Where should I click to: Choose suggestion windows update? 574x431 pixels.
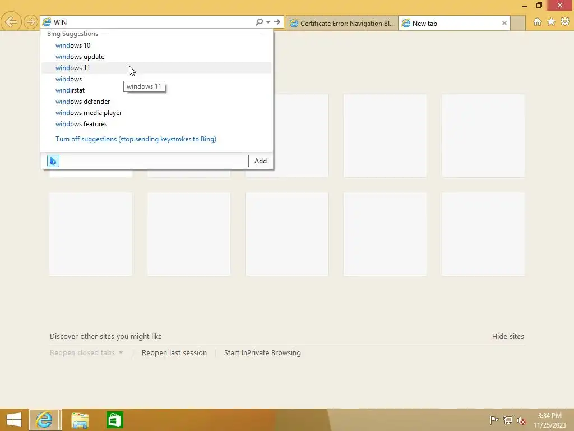pyautogui.click(x=156, y=57)
